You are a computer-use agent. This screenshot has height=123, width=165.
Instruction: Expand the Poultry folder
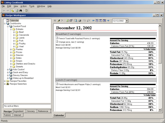(x=14, y=44)
